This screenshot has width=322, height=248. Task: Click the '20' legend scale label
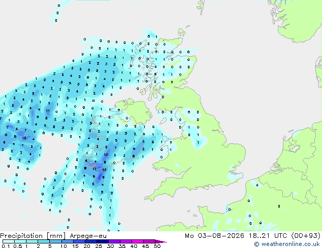[x=87, y=246]
